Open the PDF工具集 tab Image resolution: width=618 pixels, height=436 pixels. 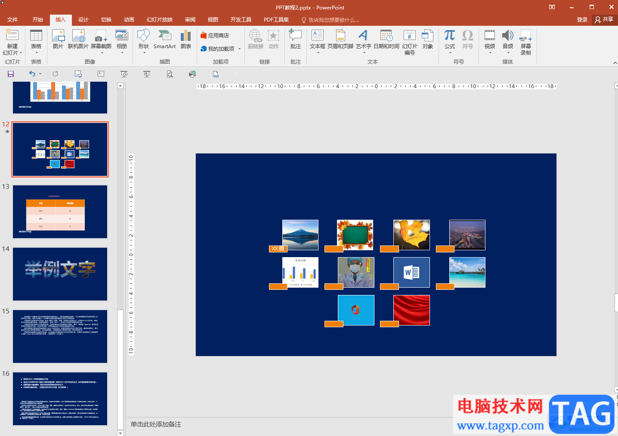click(x=276, y=20)
